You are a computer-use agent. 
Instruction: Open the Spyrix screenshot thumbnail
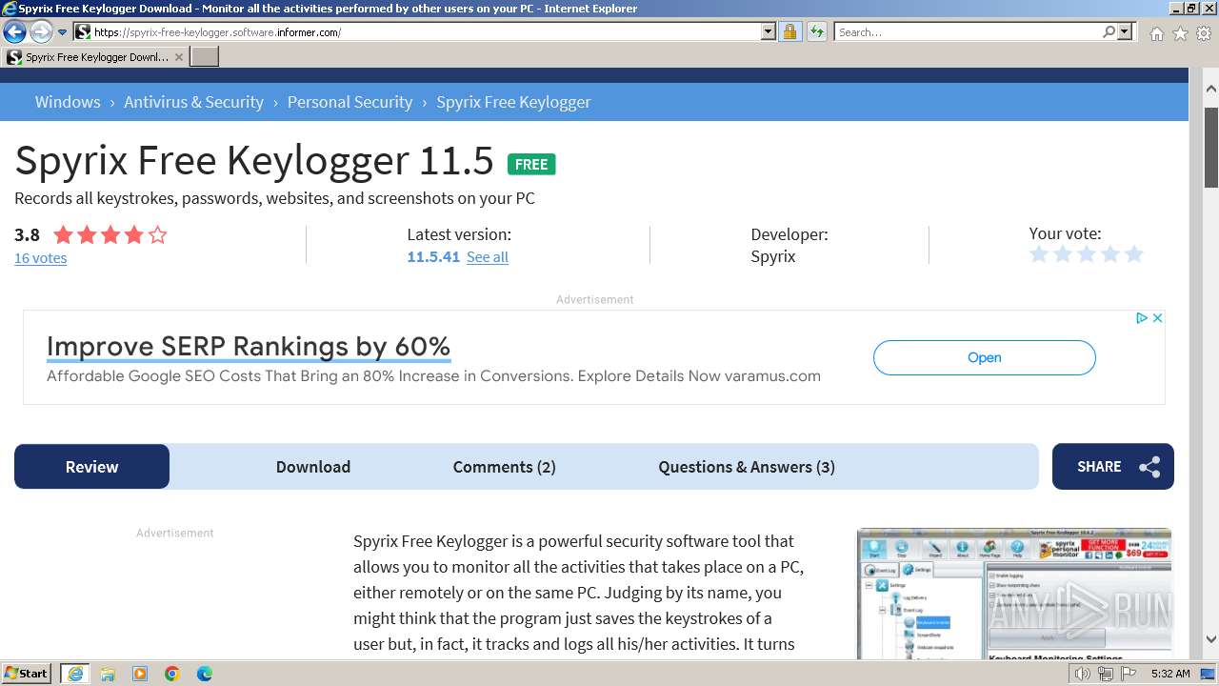point(1014,594)
